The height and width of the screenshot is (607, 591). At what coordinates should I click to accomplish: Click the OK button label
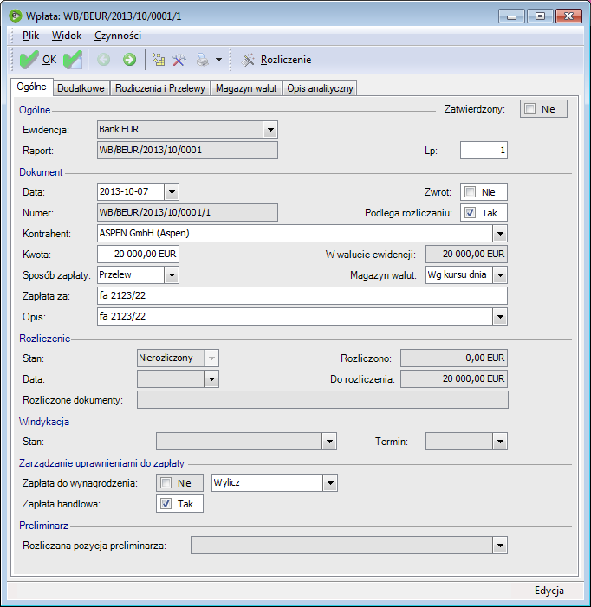[49, 60]
